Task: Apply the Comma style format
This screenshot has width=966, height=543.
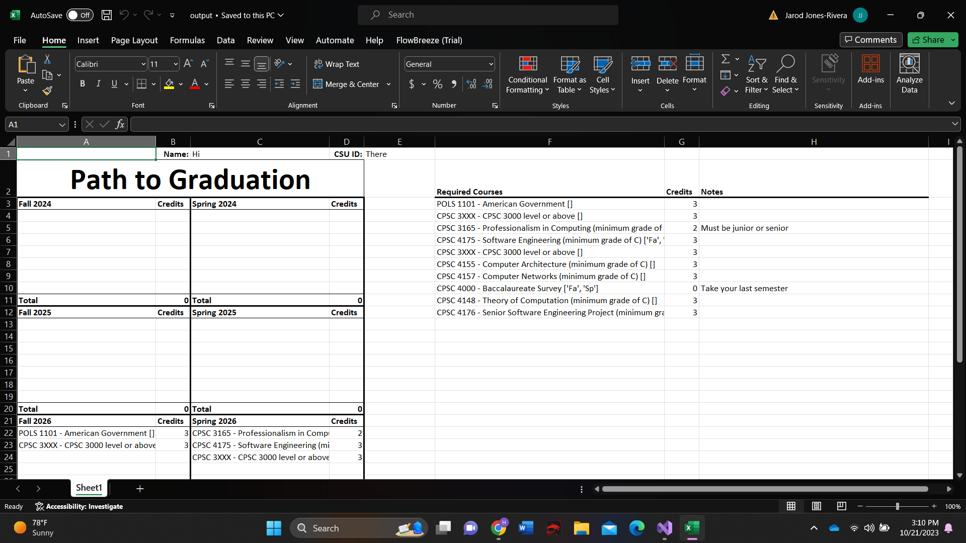Action: pyautogui.click(x=454, y=84)
